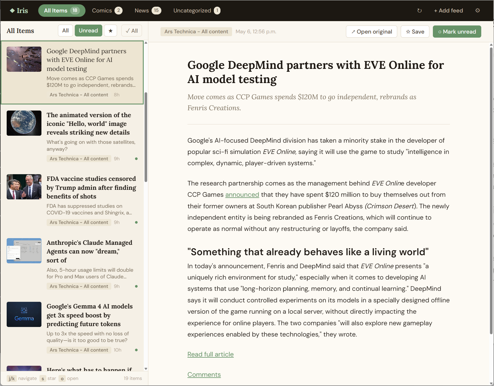Click article list scroll up arrow

pos(146,43)
